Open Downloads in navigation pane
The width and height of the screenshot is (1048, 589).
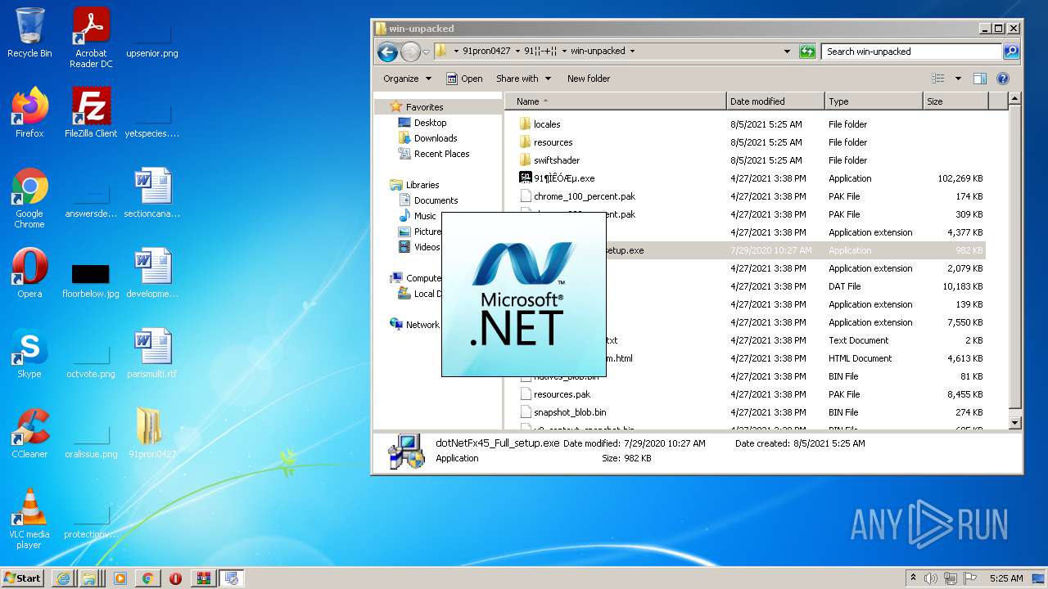436,138
